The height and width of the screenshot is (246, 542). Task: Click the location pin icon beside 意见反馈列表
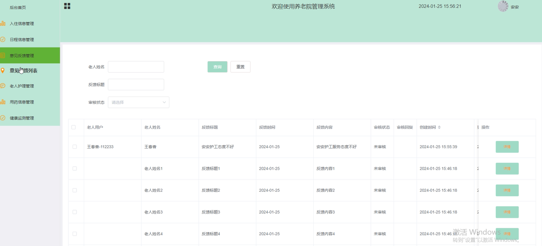(x=3, y=71)
